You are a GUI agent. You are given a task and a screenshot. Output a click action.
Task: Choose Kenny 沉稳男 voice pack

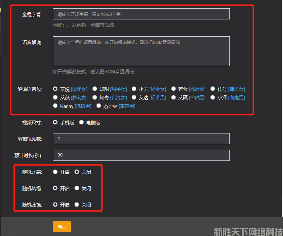(x=55, y=106)
